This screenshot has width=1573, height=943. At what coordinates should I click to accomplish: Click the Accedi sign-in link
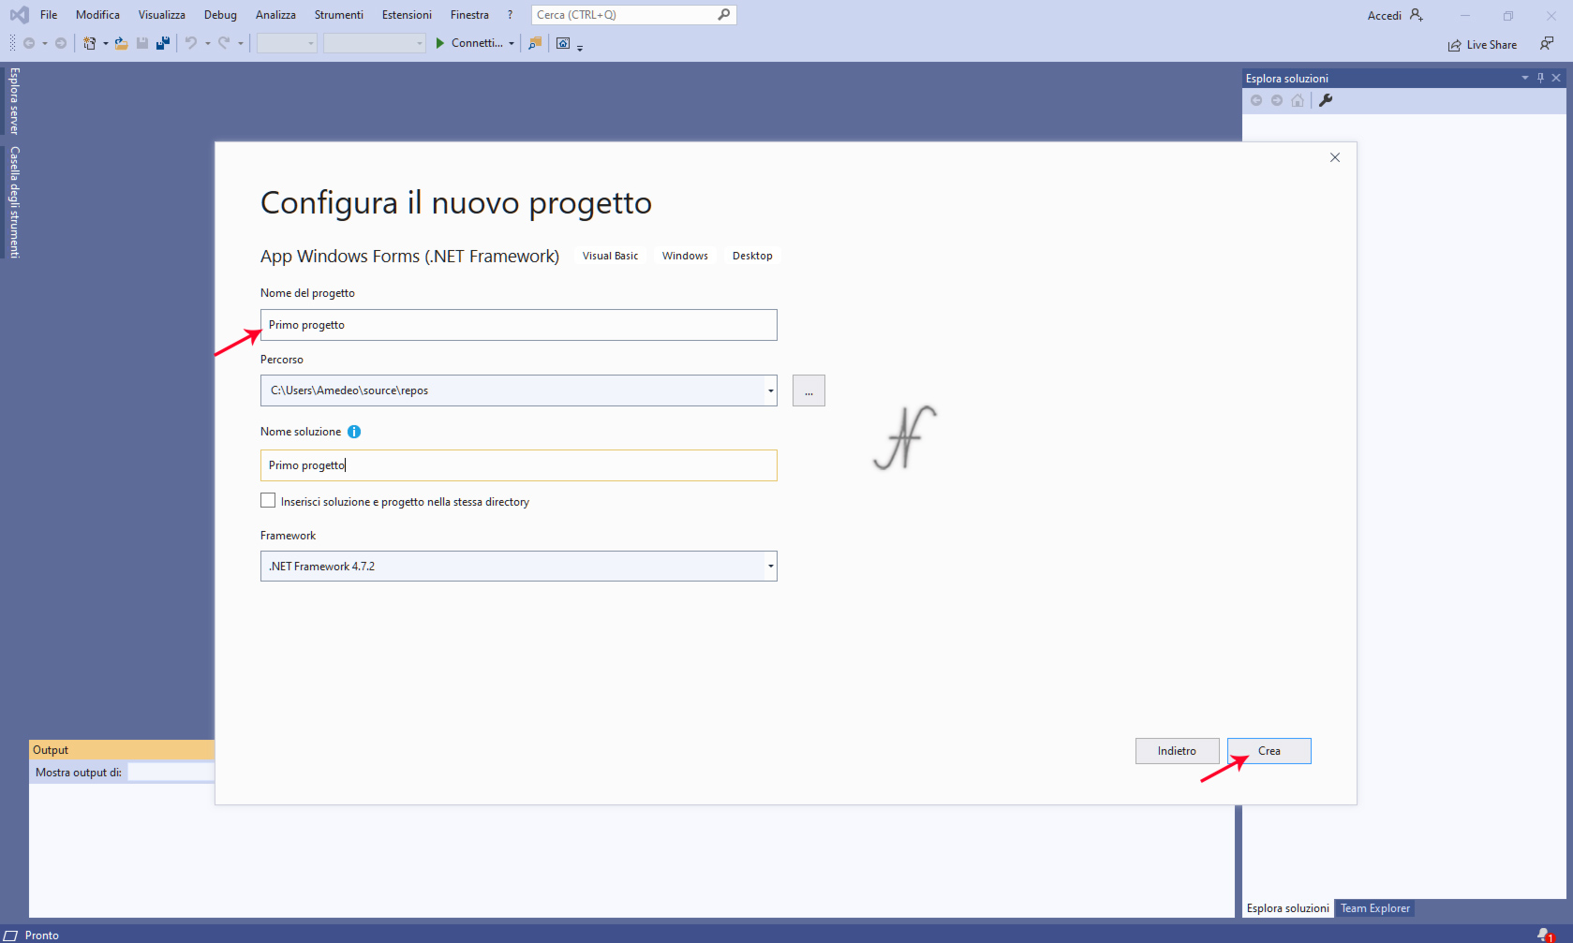tap(1384, 16)
